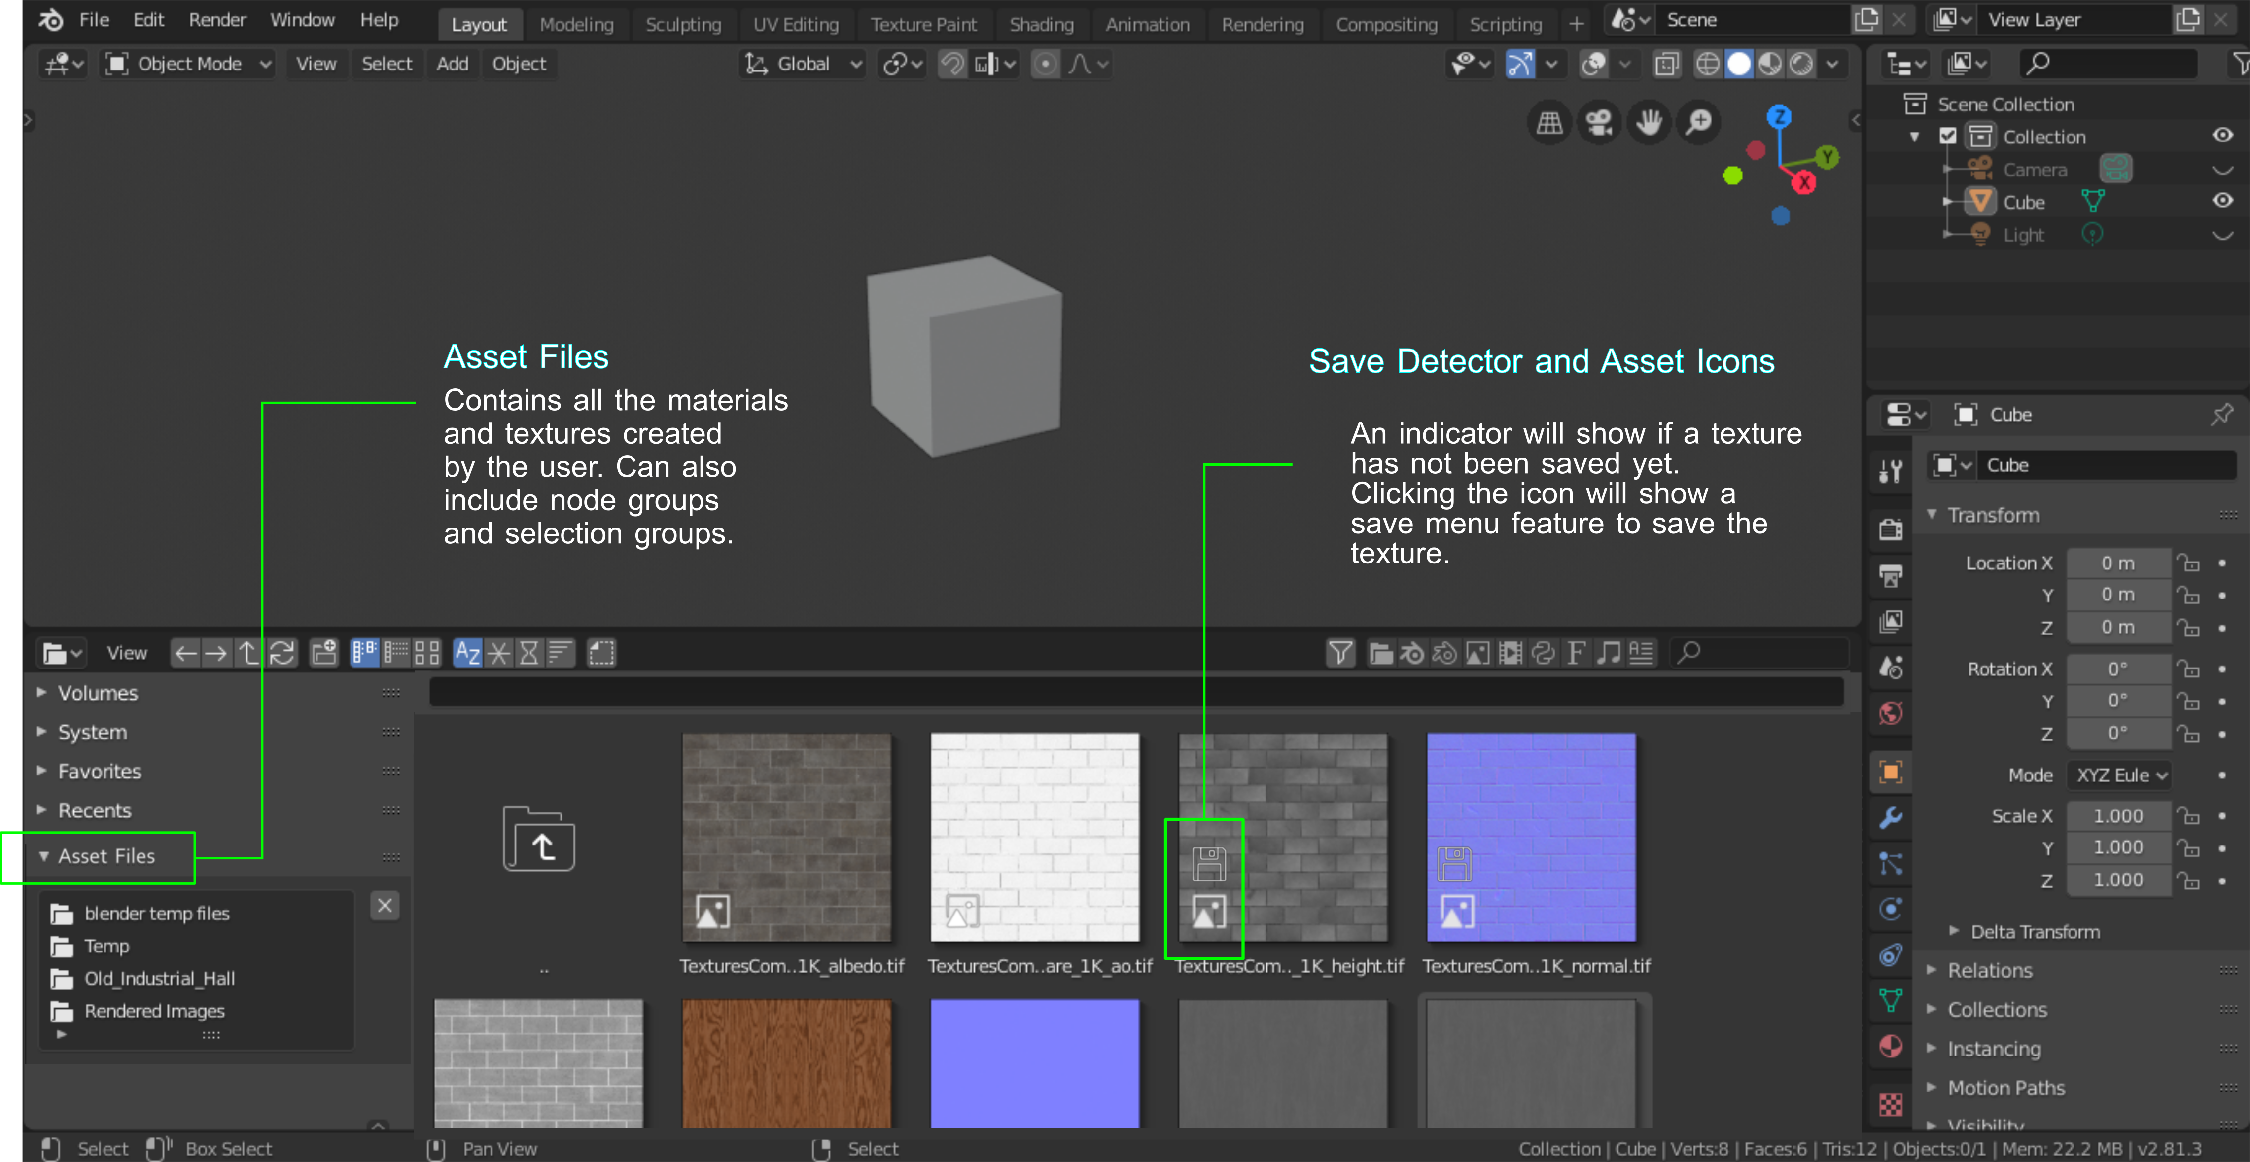This screenshot has height=1162, width=2250.
Task: Enable file filtering funnel icon
Action: click(1340, 653)
